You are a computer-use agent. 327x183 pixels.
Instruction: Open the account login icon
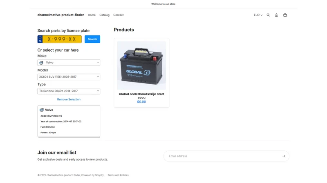(276, 15)
